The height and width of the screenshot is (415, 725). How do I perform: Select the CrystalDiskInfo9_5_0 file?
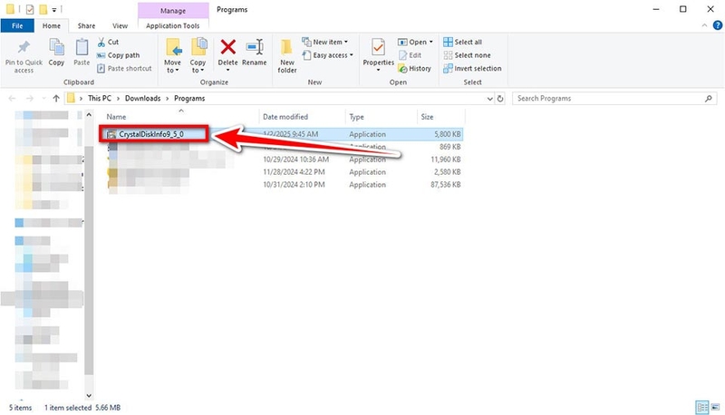151,134
